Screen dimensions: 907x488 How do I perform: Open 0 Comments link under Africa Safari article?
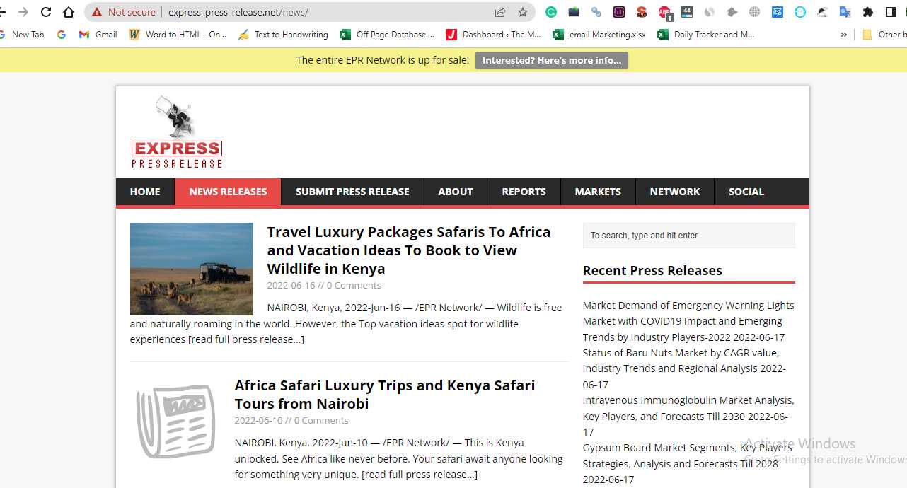pos(321,421)
